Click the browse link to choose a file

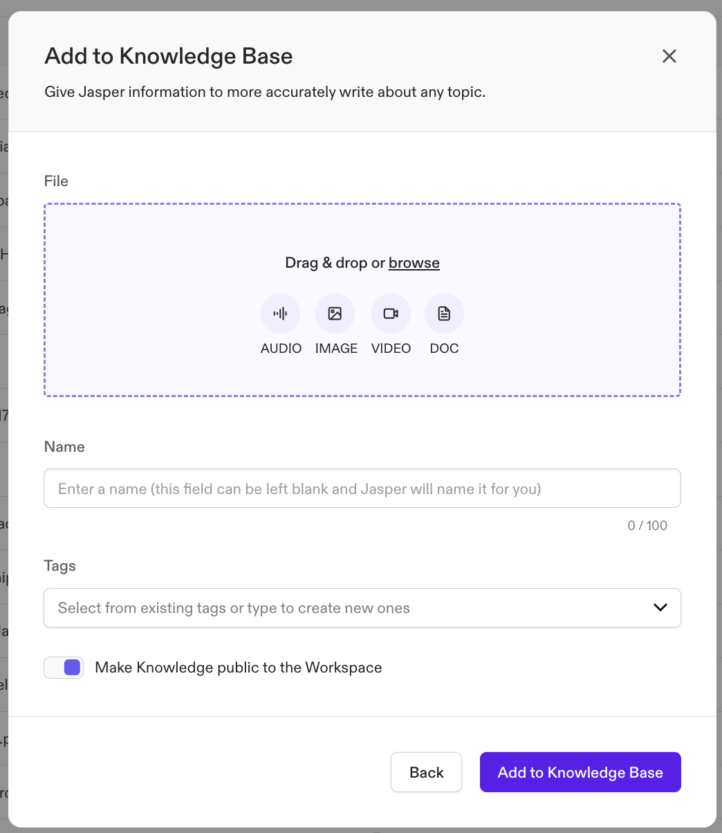click(414, 263)
